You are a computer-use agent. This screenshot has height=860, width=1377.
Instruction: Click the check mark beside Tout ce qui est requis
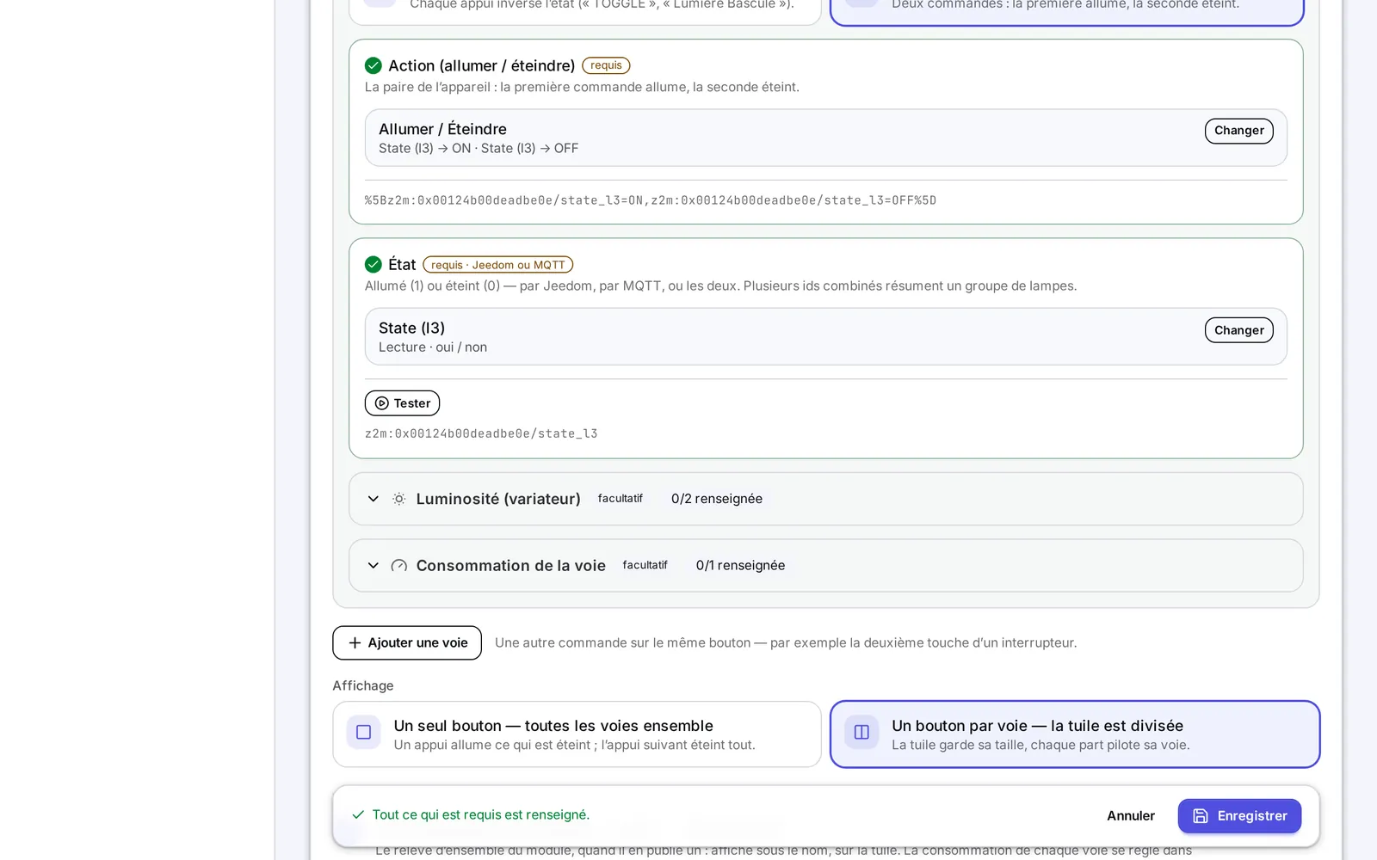point(358,814)
